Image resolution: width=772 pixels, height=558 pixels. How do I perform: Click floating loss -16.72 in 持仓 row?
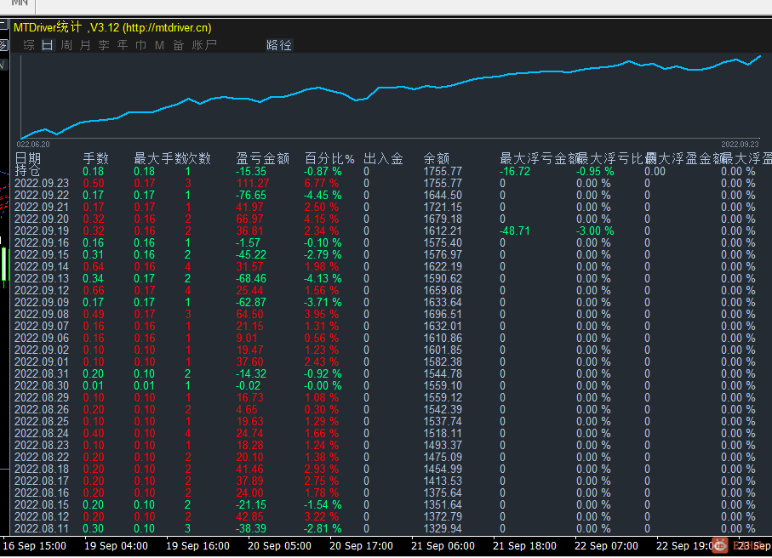[x=515, y=171]
